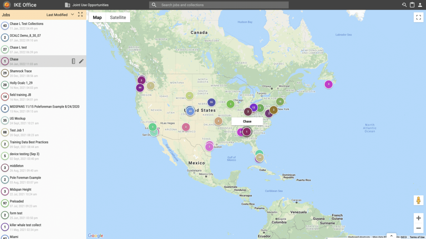
Task: Click the pencil edit icon for Chase job
Action: (x=81, y=61)
